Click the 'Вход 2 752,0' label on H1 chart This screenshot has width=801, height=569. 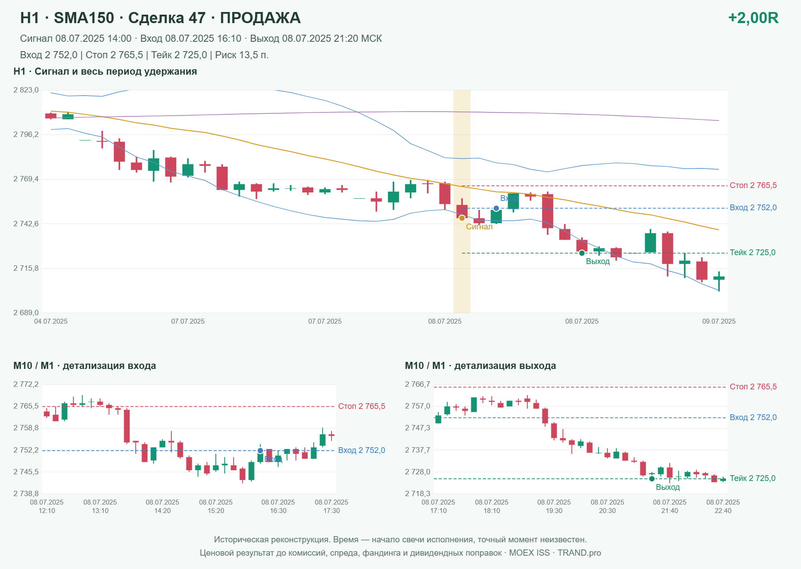(x=753, y=208)
